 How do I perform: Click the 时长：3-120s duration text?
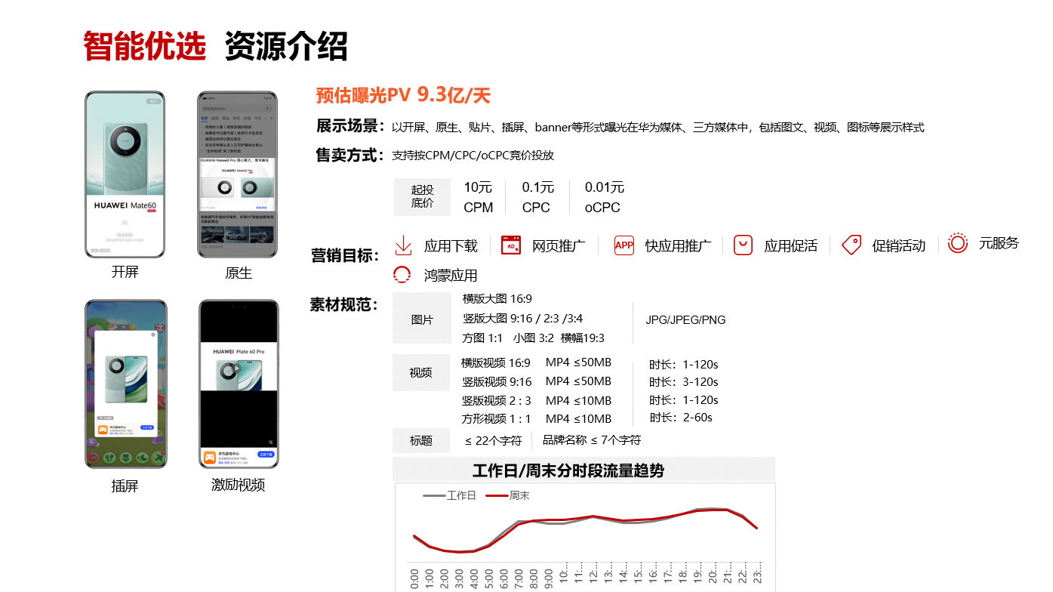[x=684, y=382]
